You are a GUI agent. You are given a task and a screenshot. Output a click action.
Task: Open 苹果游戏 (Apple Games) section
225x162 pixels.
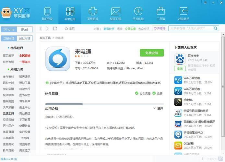(93, 13)
